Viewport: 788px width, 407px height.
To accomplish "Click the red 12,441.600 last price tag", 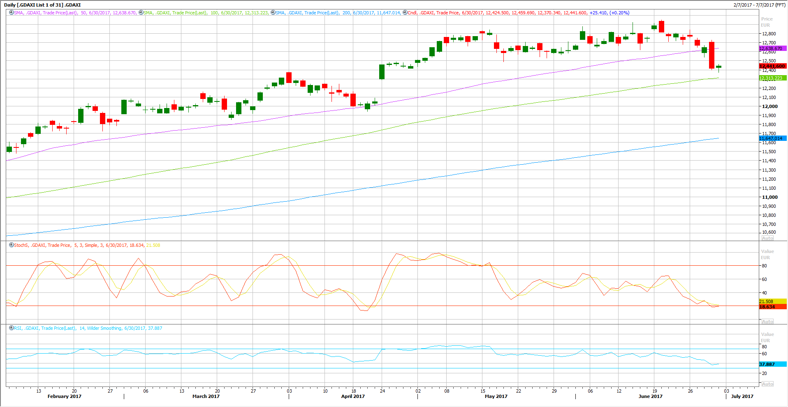I will pyautogui.click(x=772, y=66).
